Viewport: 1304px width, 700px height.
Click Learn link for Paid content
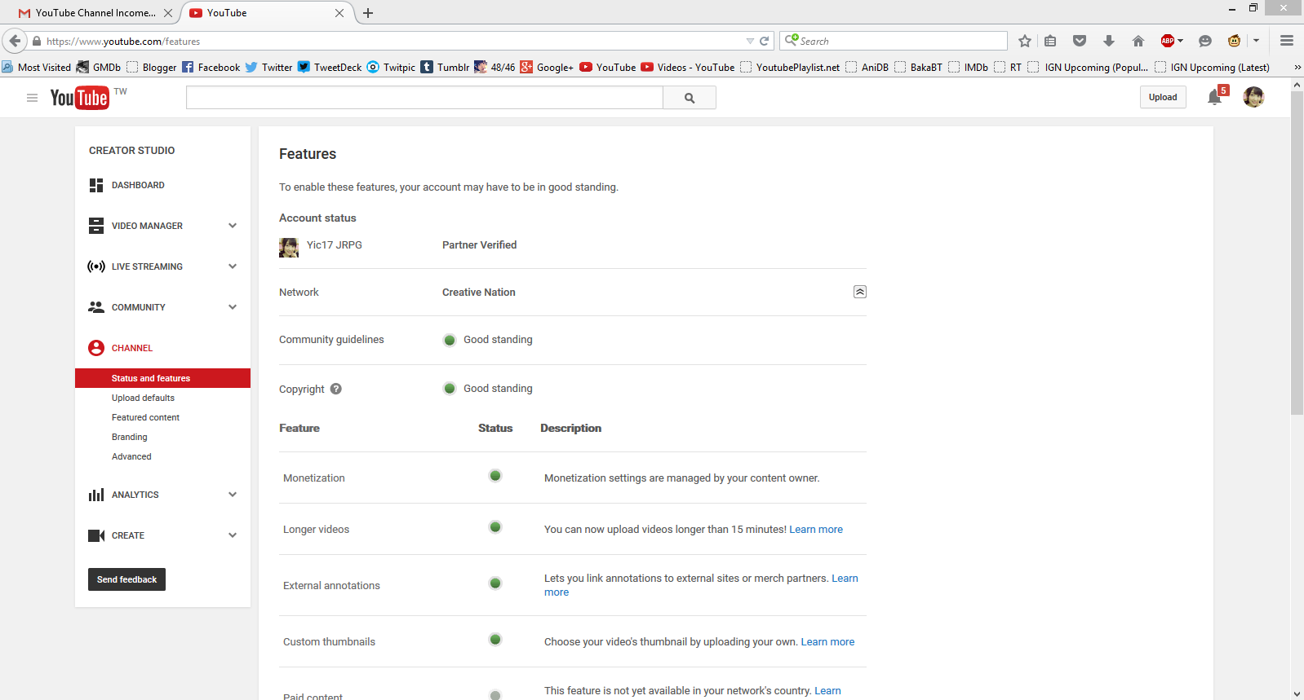point(827,691)
